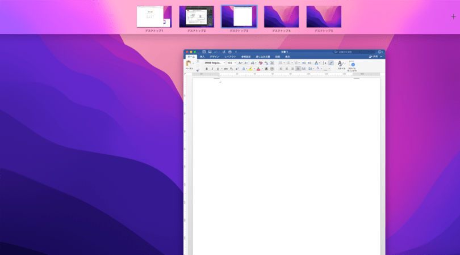Screen dimensions: 460x255
Task: Decrease paragraph indent
Action: [x=304, y=63]
